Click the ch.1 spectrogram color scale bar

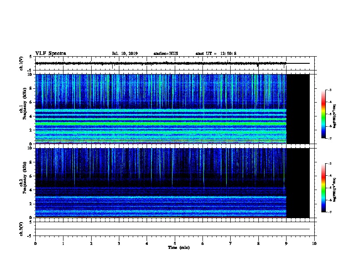[323, 114]
